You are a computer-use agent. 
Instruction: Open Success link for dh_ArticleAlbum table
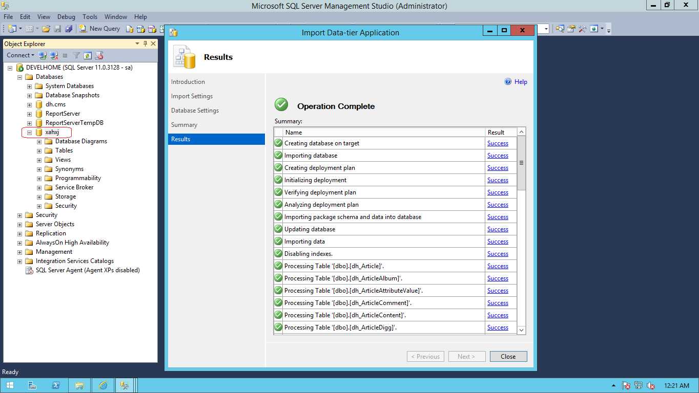498,278
